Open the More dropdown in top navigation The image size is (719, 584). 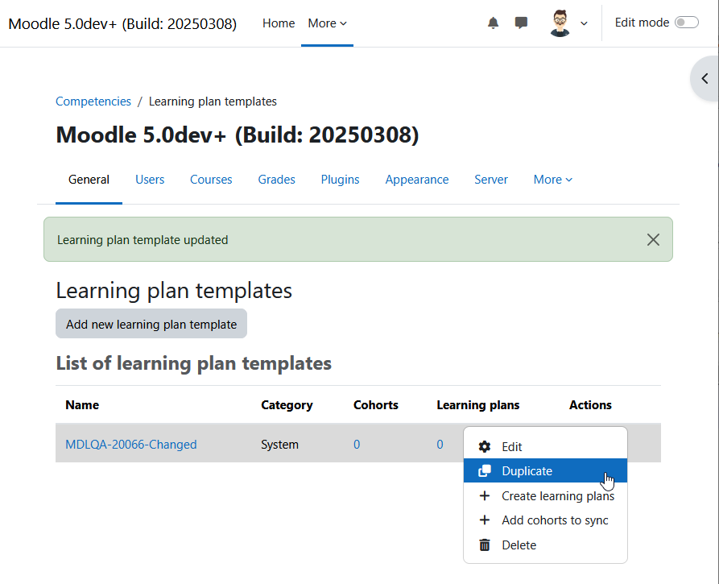(x=327, y=23)
